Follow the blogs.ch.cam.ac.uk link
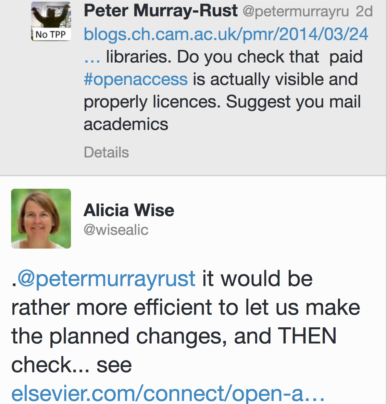 pos(226,34)
